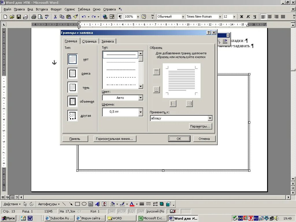Toggle underline formatting (Ч)
Image resolution: width=296 pixels, height=222 pixels.
pyautogui.click(x=255, y=16)
